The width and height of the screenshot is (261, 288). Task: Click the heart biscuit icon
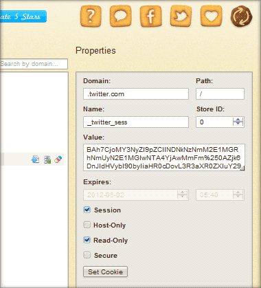pyautogui.click(x=211, y=16)
